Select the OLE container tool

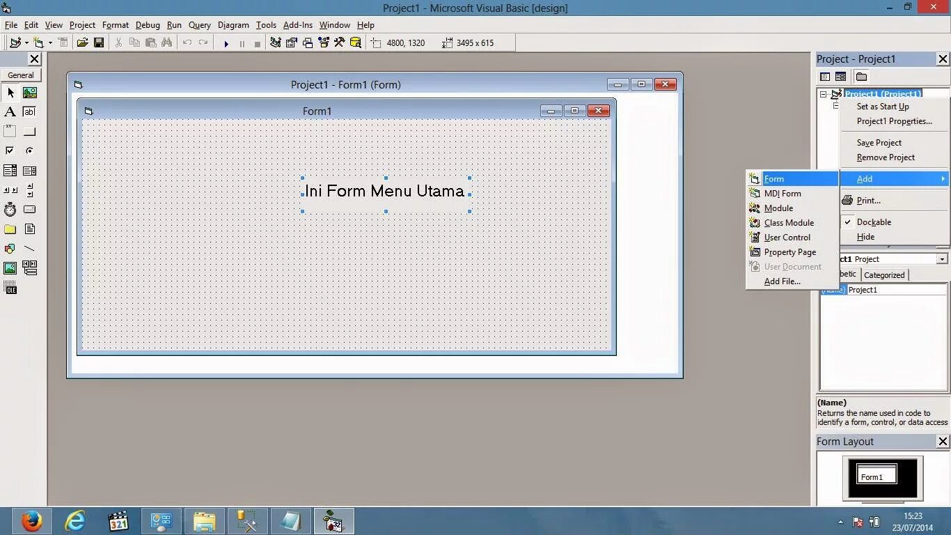pyautogui.click(x=10, y=288)
